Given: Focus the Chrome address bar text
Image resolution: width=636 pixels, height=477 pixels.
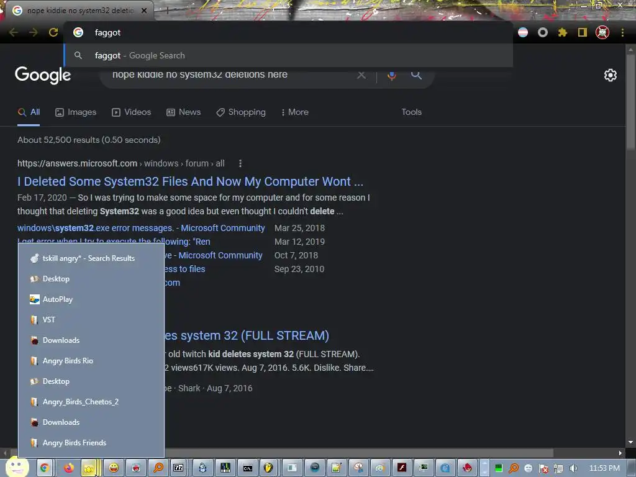Looking at the screenshot, I should 107,32.
